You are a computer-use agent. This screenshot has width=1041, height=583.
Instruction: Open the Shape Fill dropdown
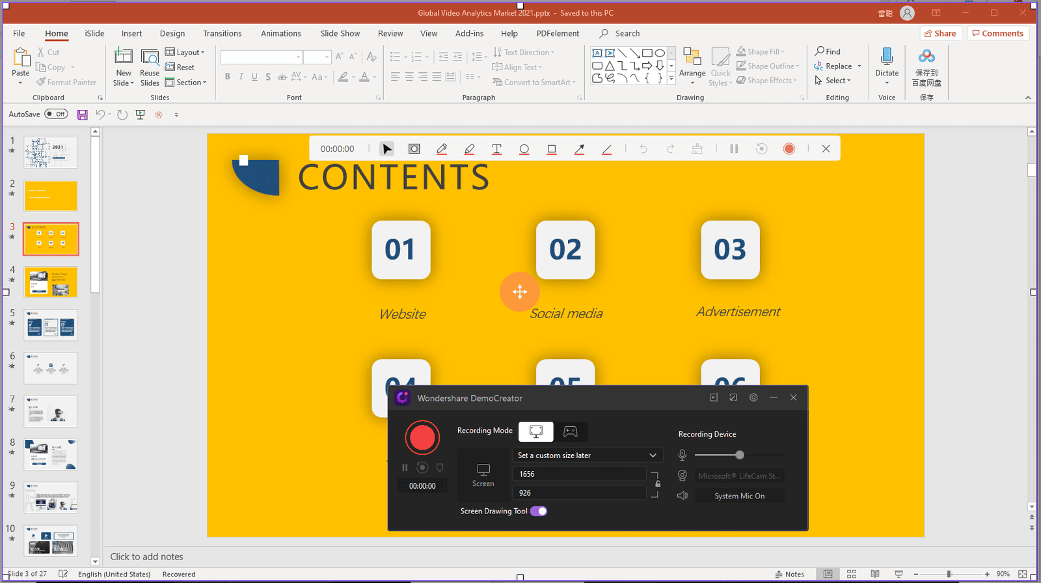coord(761,51)
